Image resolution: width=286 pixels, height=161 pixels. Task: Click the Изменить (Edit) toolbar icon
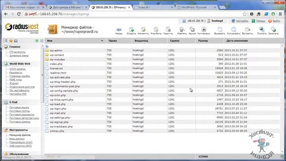[x=143, y=31]
